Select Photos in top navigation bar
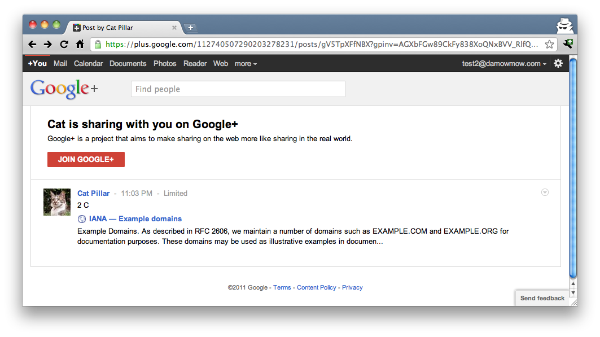This screenshot has width=600, height=337. 165,64
